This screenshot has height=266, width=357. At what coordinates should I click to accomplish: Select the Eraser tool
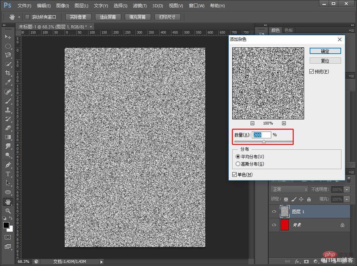(x=8, y=128)
